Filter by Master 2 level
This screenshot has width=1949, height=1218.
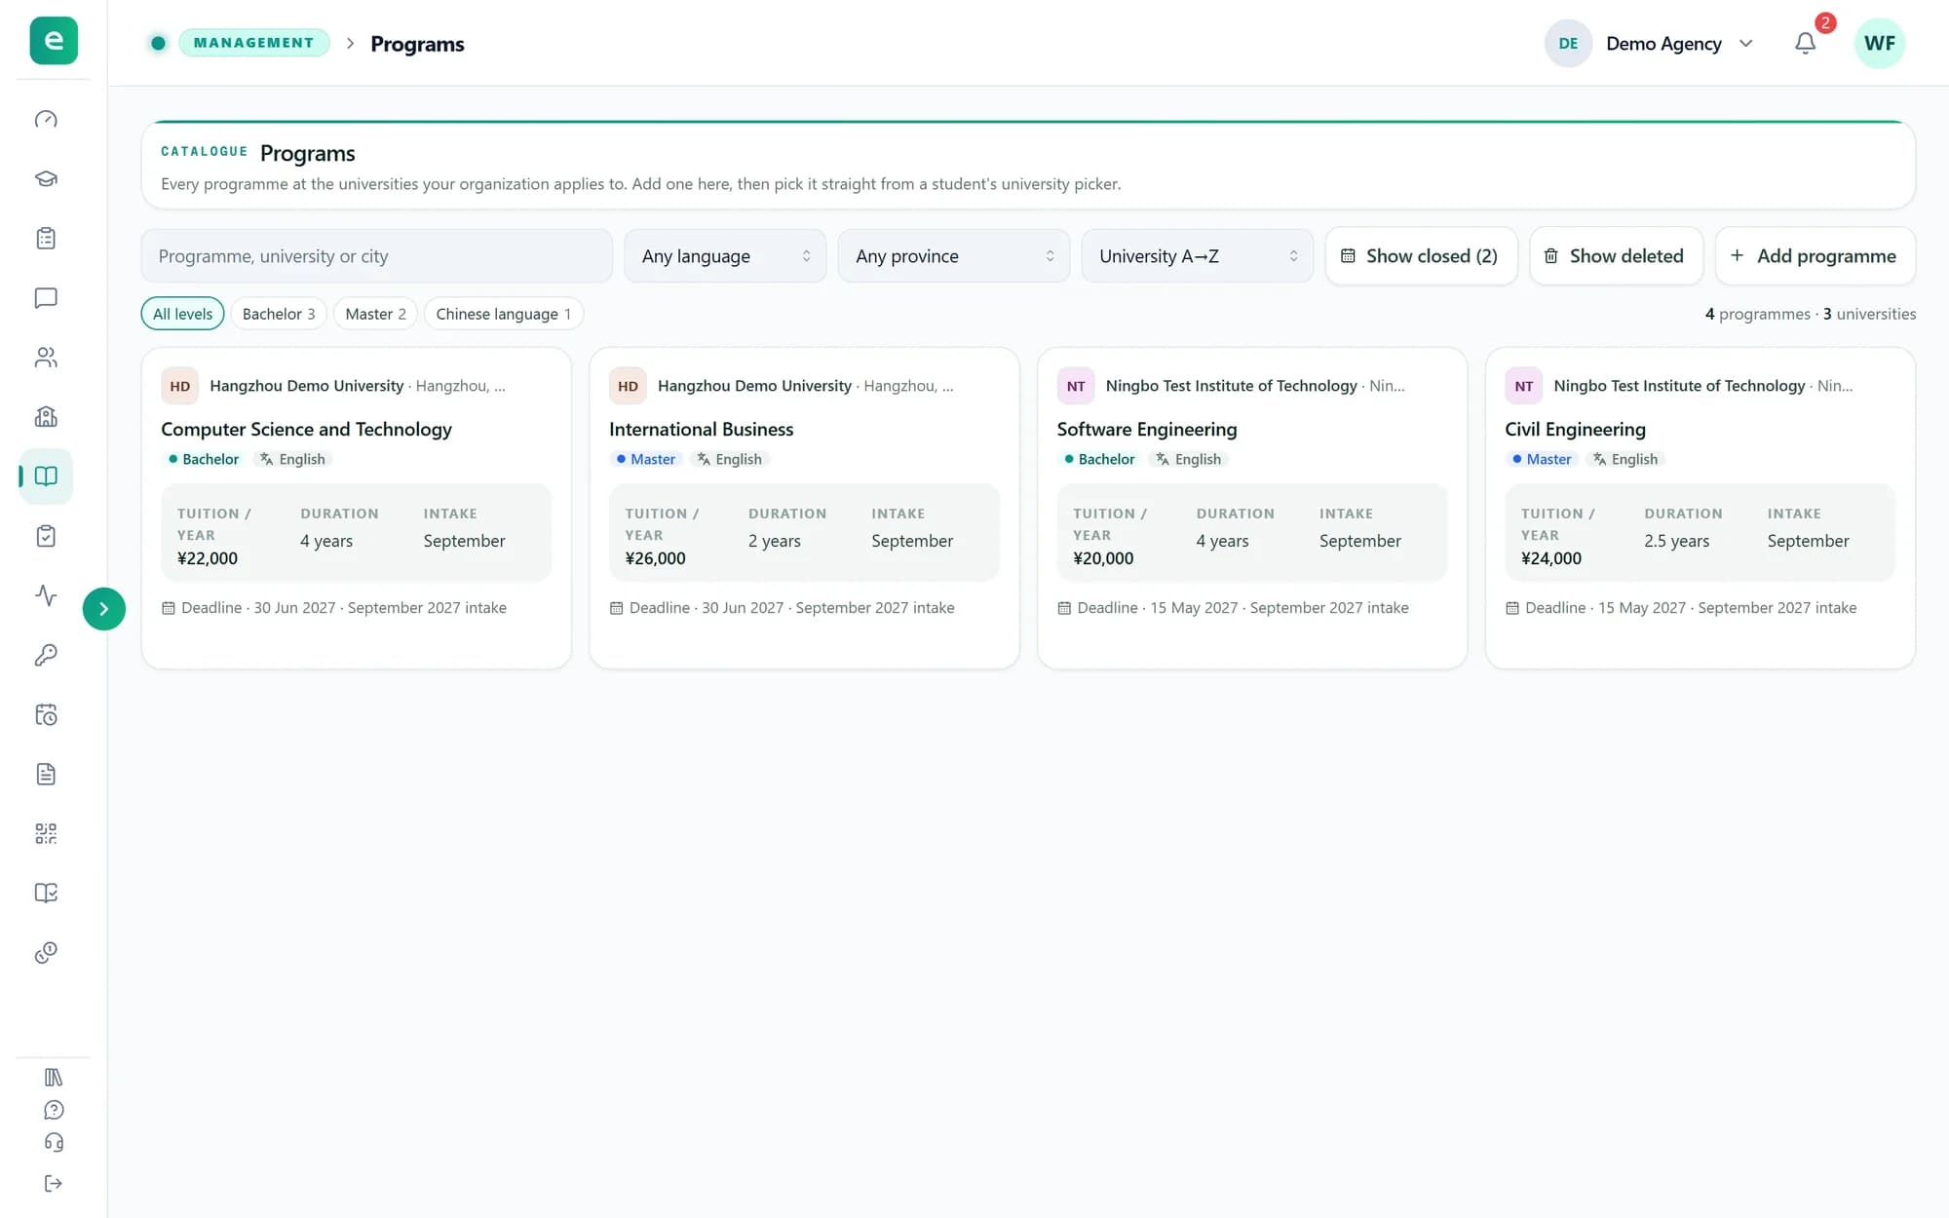pos(375,314)
